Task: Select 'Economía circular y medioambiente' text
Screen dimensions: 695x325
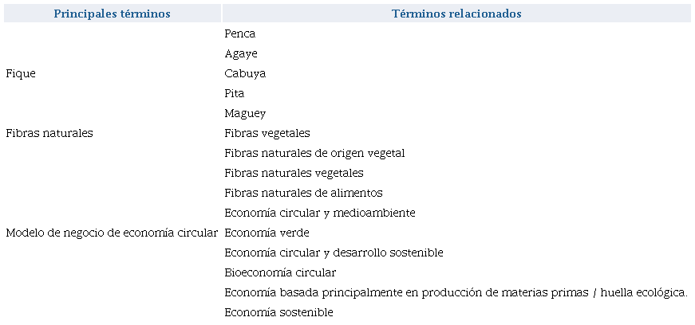Action: [x=320, y=213]
